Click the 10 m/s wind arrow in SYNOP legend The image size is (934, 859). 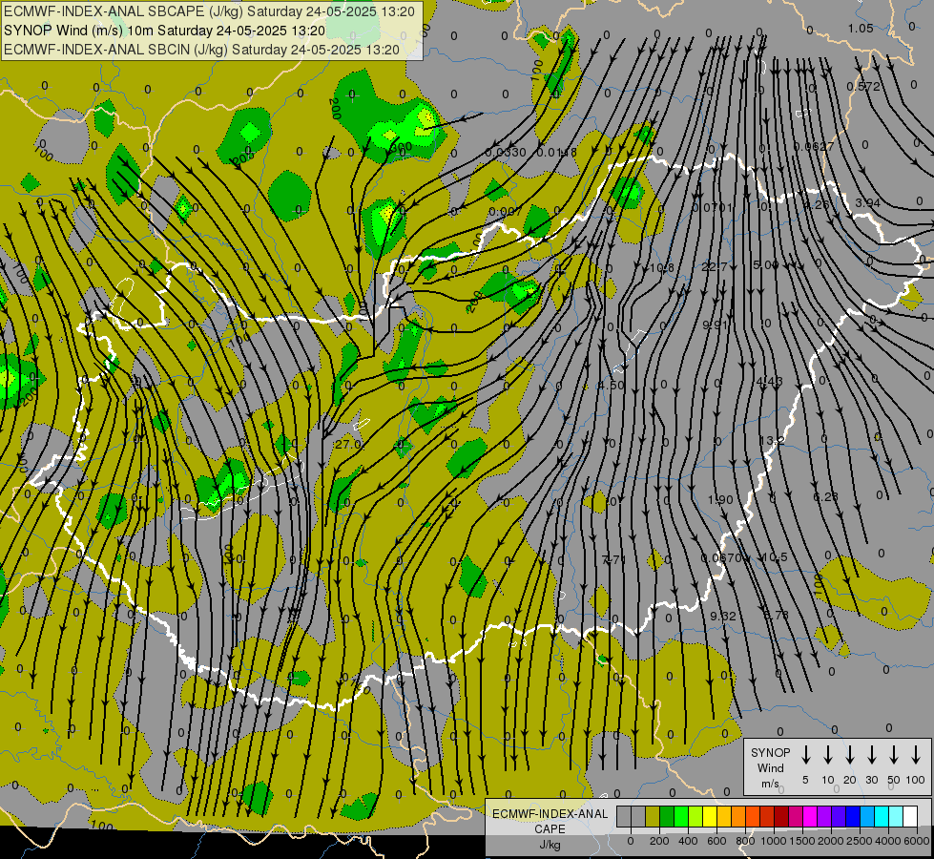pos(828,755)
